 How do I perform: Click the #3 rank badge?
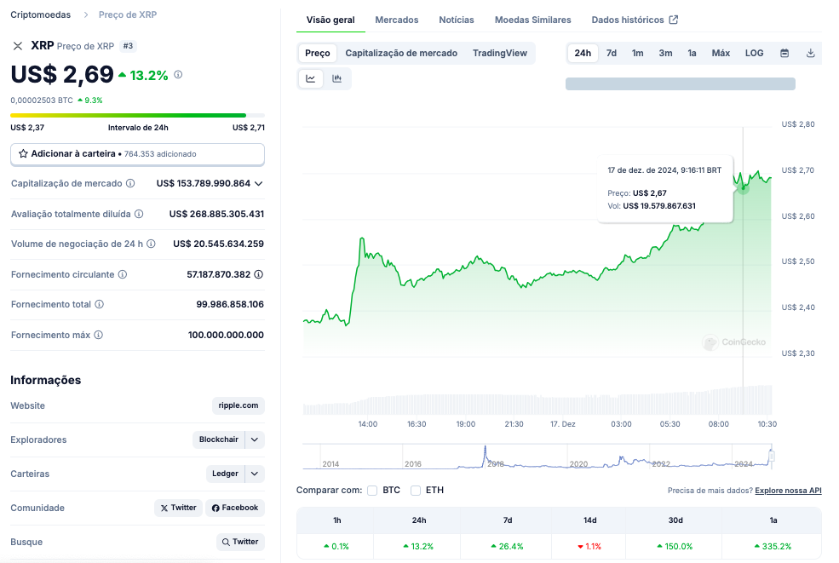(128, 46)
